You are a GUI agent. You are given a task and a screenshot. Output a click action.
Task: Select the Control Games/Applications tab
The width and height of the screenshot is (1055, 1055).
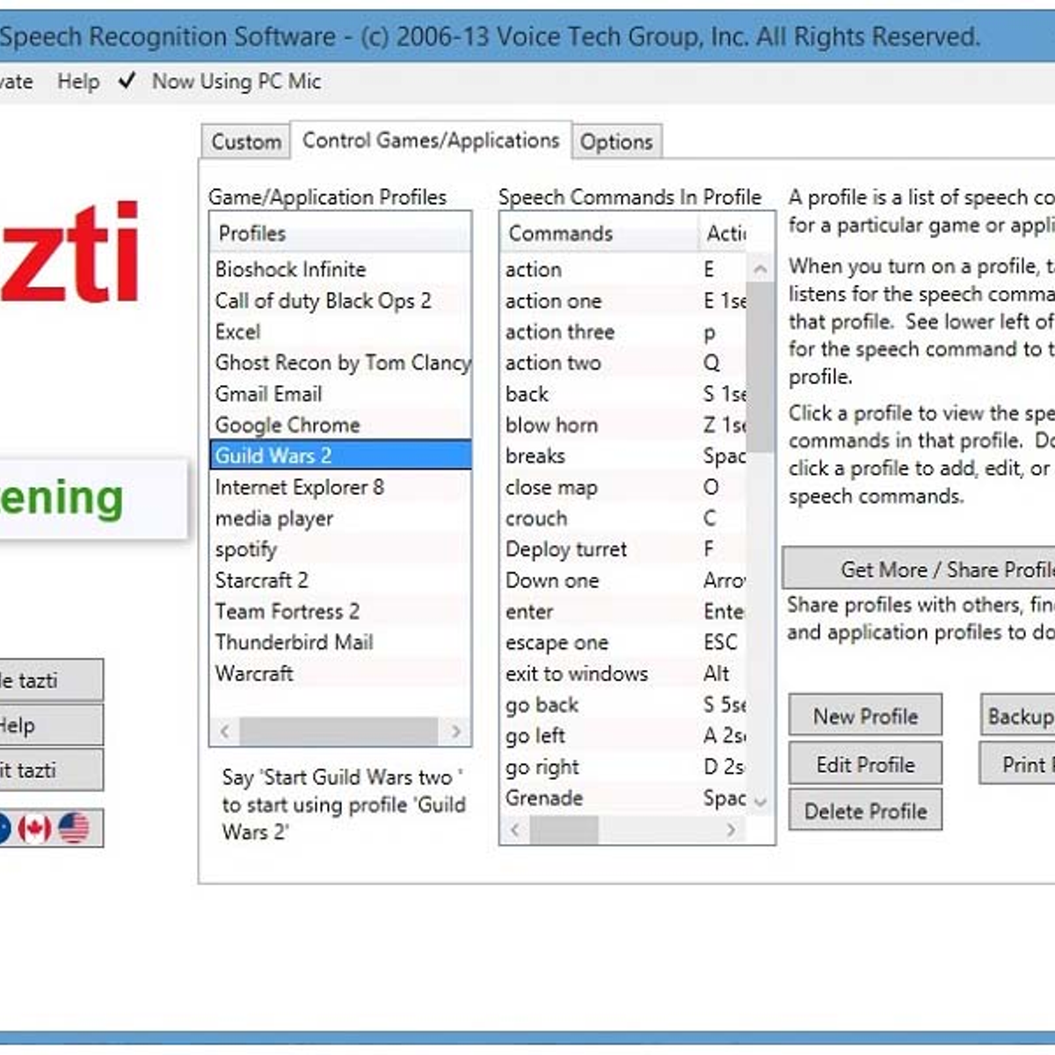431,141
